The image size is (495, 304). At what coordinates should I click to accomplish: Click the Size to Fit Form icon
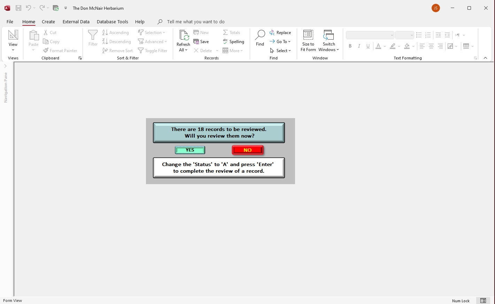click(x=308, y=35)
